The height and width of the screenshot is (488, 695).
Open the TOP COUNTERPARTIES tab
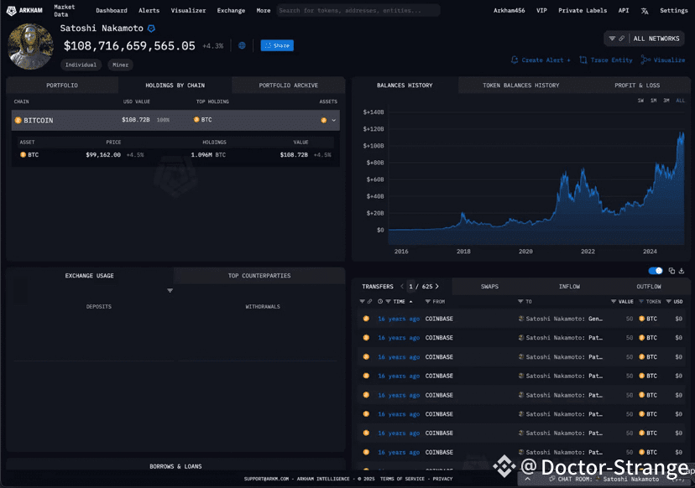click(x=259, y=276)
